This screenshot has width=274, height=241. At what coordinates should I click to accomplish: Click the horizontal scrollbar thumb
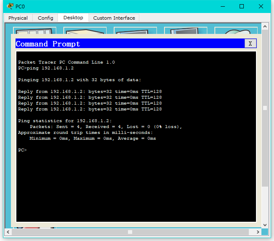130,232
